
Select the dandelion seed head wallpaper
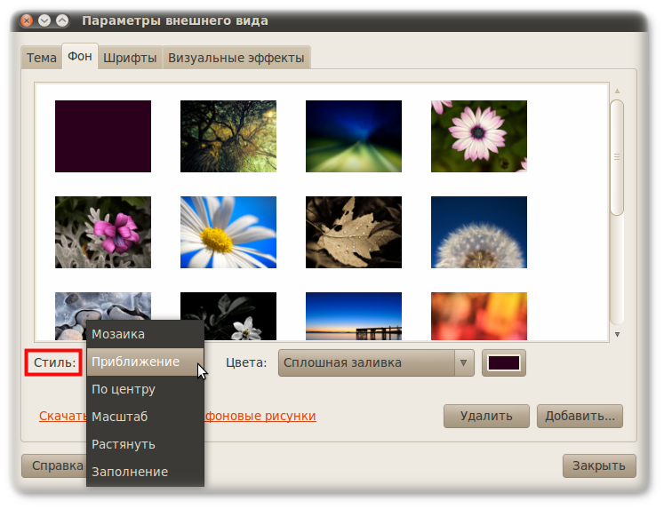478,232
